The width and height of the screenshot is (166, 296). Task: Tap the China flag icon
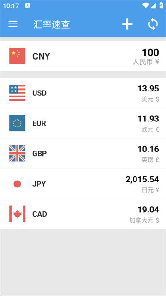tap(18, 56)
